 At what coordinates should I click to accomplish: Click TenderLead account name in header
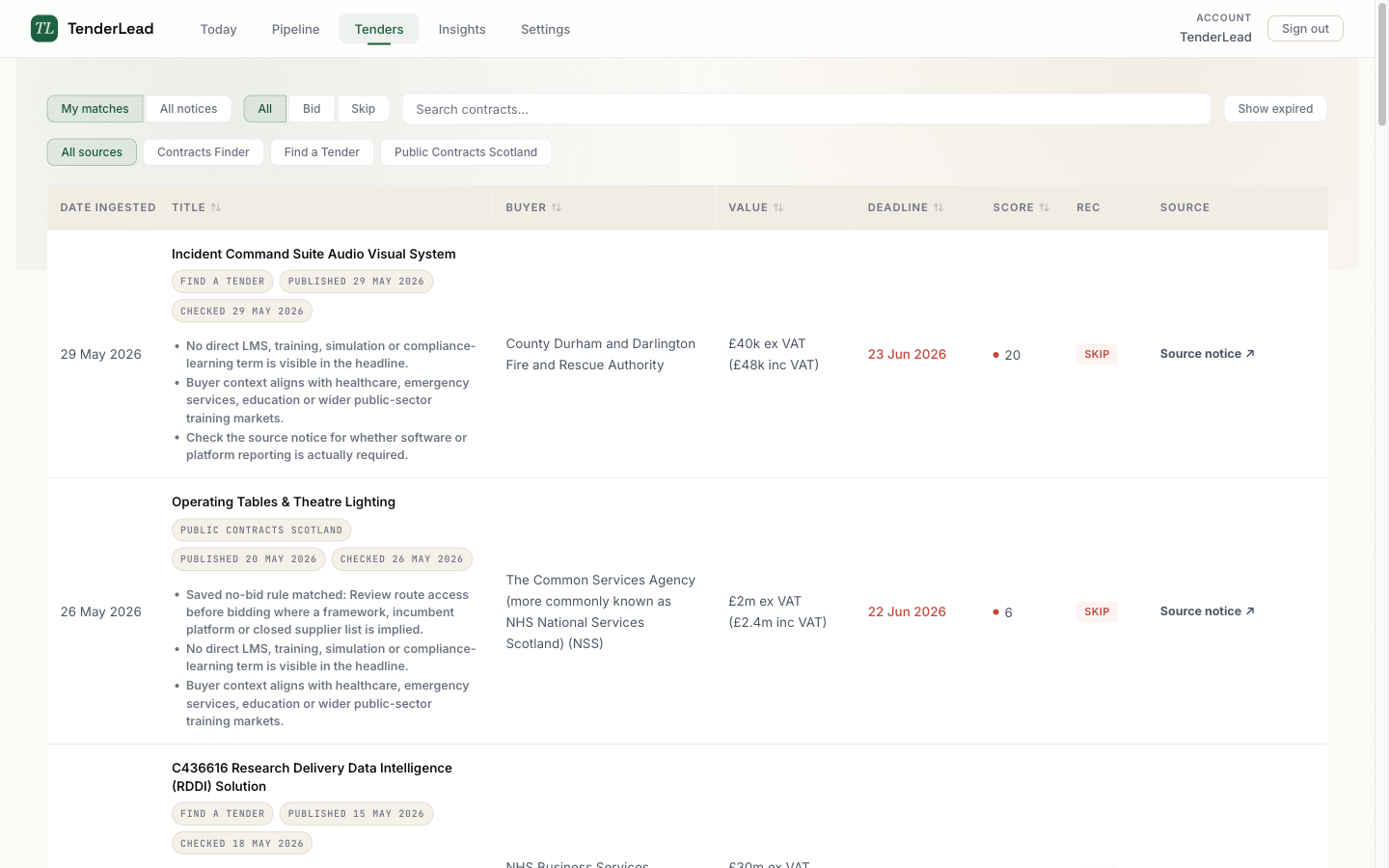pos(1215,37)
